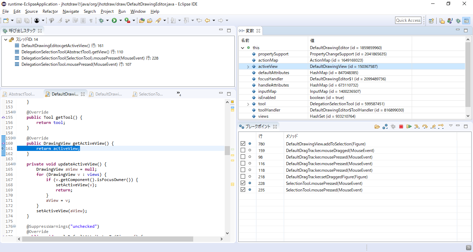This screenshot has width=473, height=252.
Task: Click the Run External Tools toolbox icon
Action: [127, 21]
